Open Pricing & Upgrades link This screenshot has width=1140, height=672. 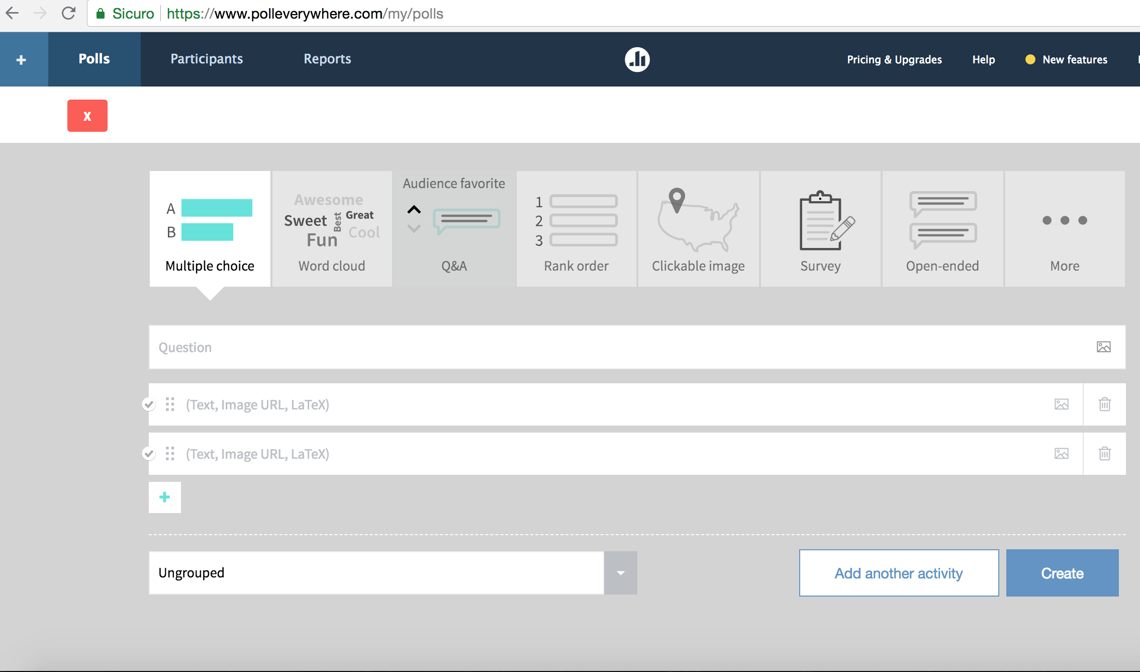894,60
